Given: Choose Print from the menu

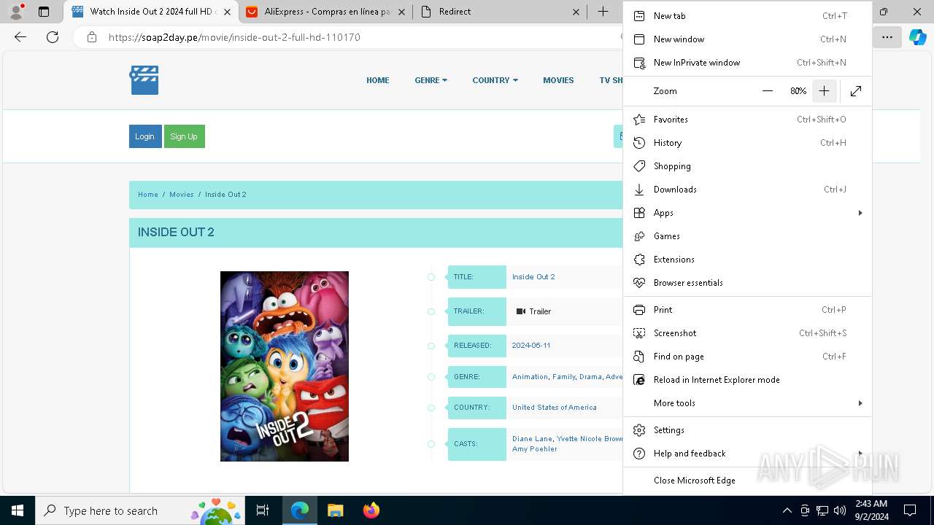Looking at the screenshot, I should 747,310.
